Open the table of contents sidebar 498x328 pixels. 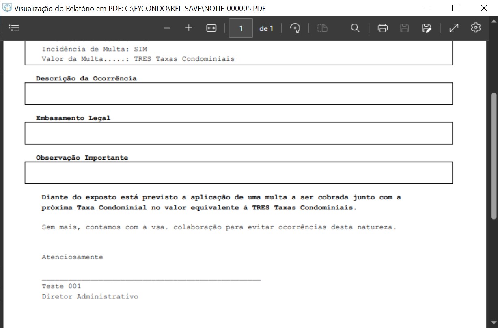14,28
